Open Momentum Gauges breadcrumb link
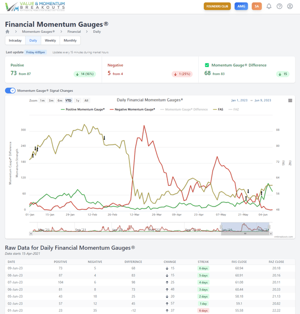 pos(38,31)
